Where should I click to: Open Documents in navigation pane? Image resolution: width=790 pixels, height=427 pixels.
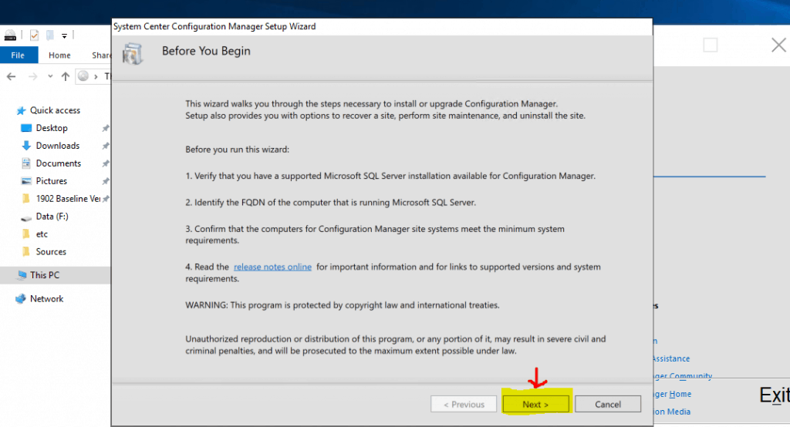pos(58,163)
